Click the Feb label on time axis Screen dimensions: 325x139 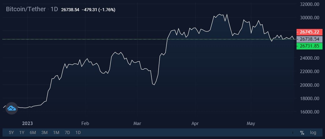click(x=85, y=123)
